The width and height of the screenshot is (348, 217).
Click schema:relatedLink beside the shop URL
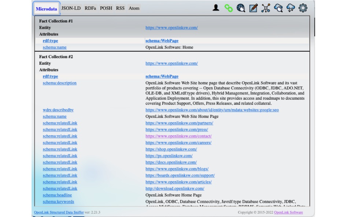click(60, 149)
